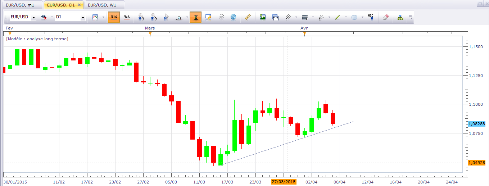489x186 pixels.
Task: Click the 'Modèle : analyse long terme' label
Action: (37, 39)
